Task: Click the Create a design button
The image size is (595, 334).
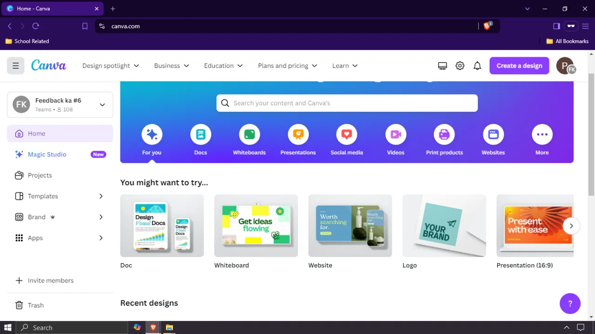Action: pyautogui.click(x=519, y=66)
